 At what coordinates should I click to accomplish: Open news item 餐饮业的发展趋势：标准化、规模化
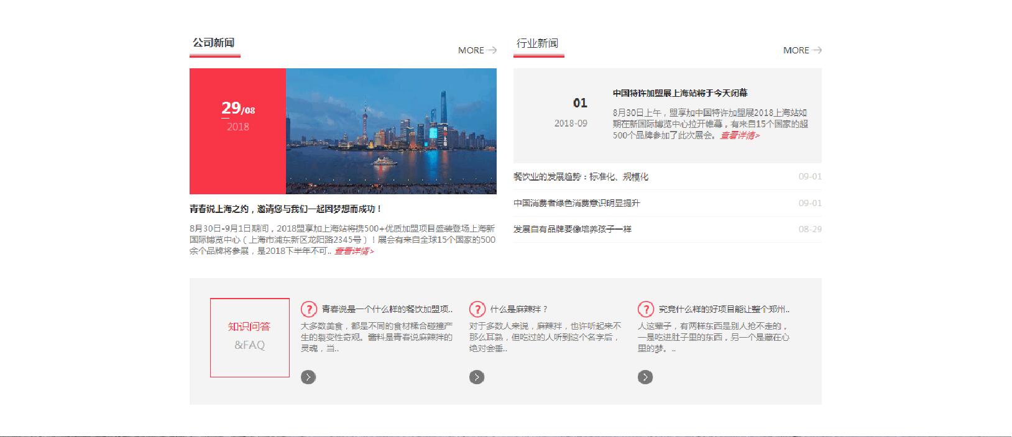tap(581, 177)
